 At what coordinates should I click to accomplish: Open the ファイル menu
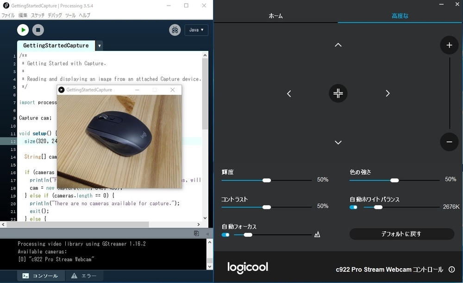coord(8,15)
